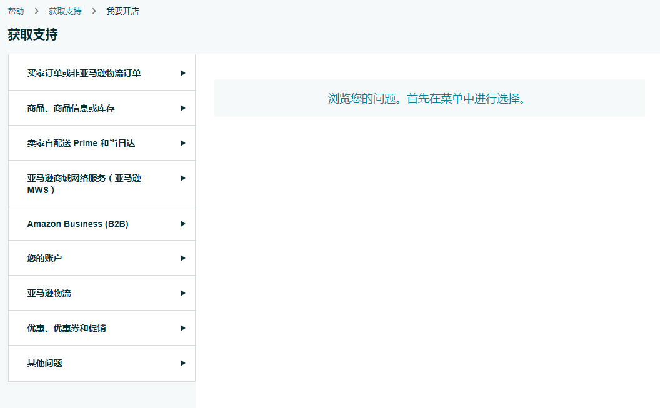The image size is (660, 408).
Task: Open 商品、商品信息或库存 menu item
Action: click(102, 108)
